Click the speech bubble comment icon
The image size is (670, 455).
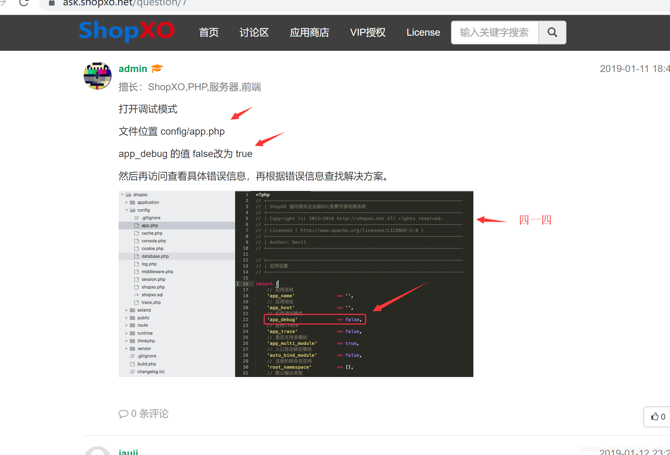pos(124,414)
